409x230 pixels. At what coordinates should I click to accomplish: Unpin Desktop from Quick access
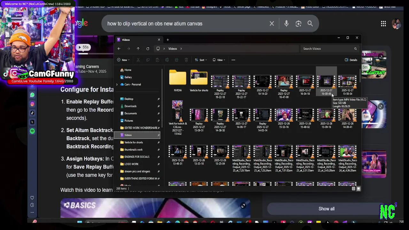[x=158, y=99]
